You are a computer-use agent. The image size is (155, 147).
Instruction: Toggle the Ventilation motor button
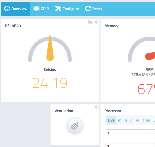click(x=75, y=126)
